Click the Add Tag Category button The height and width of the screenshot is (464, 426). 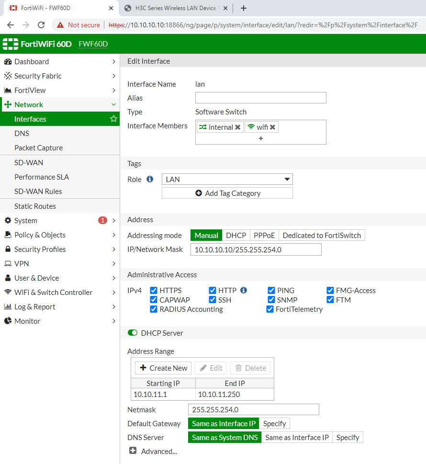click(227, 193)
